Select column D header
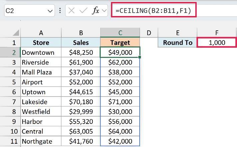The width and height of the screenshot is (237, 147). [149, 33]
